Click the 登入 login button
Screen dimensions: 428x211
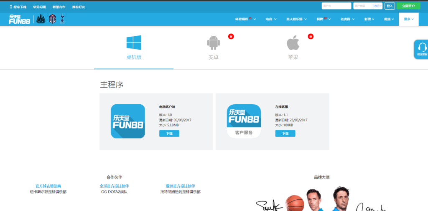click(390, 6)
